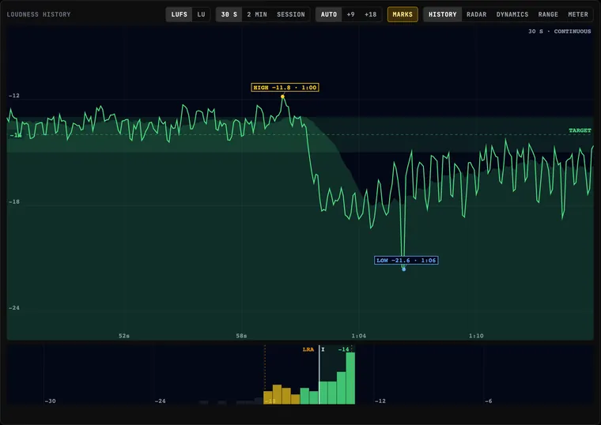Open the RANGE tab

coord(548,14)
